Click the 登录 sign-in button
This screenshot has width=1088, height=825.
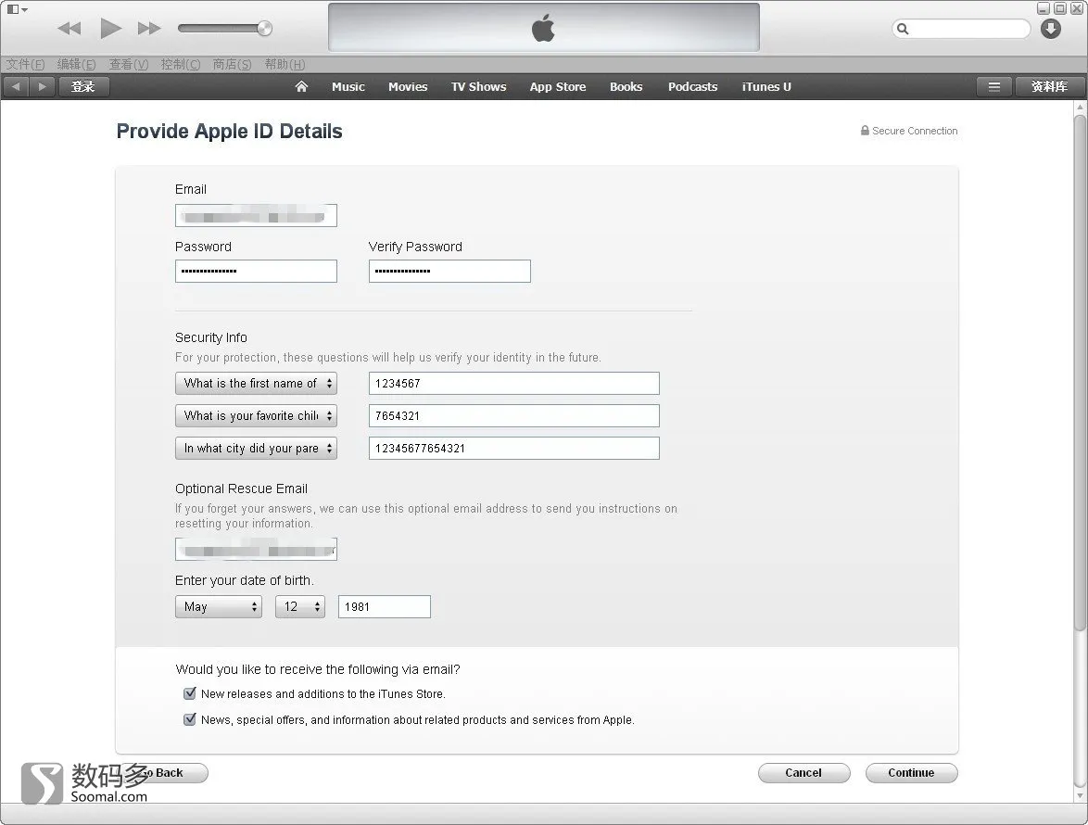pos(83,87)
